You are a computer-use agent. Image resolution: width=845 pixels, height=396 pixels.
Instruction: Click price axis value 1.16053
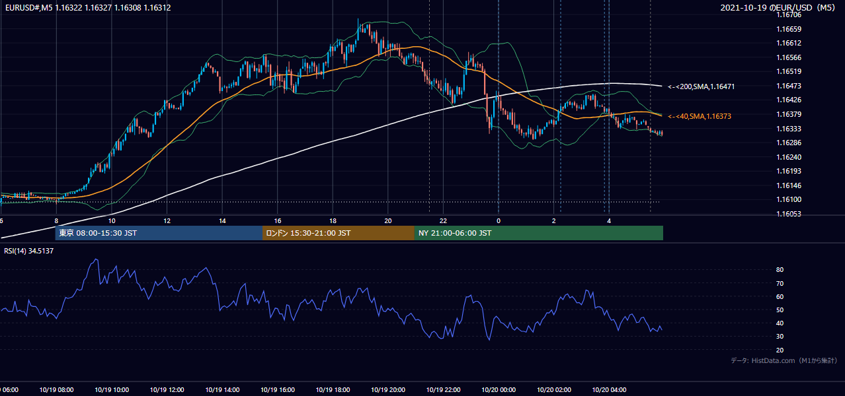[x=788, y=214]
